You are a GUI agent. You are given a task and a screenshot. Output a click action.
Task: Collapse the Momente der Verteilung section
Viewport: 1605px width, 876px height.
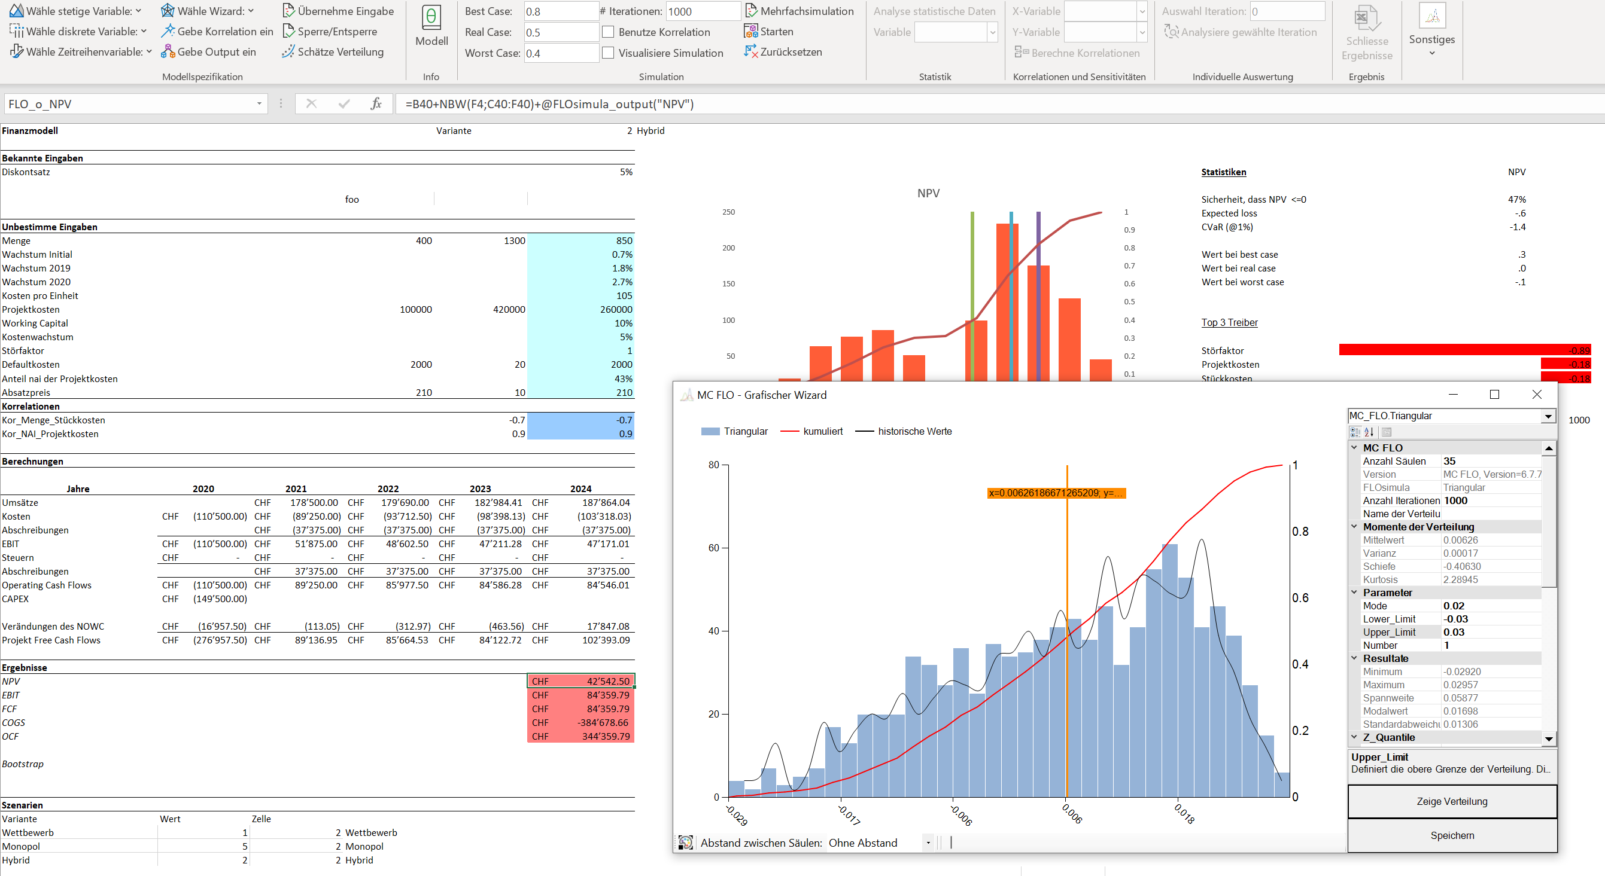[1354, 527]
